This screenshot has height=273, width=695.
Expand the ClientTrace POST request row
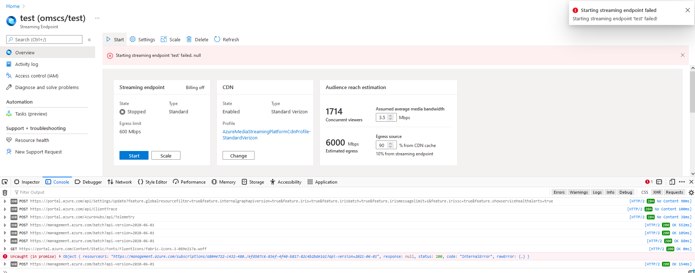5,209
